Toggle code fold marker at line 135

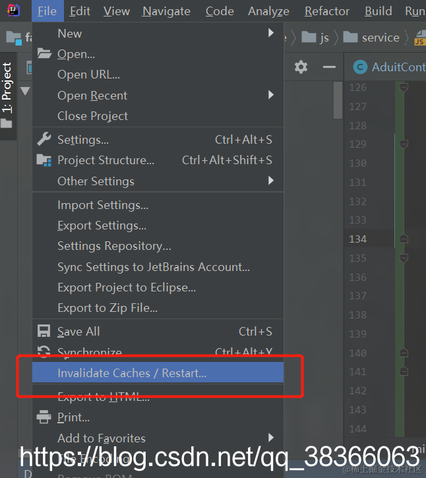(404, 258)
